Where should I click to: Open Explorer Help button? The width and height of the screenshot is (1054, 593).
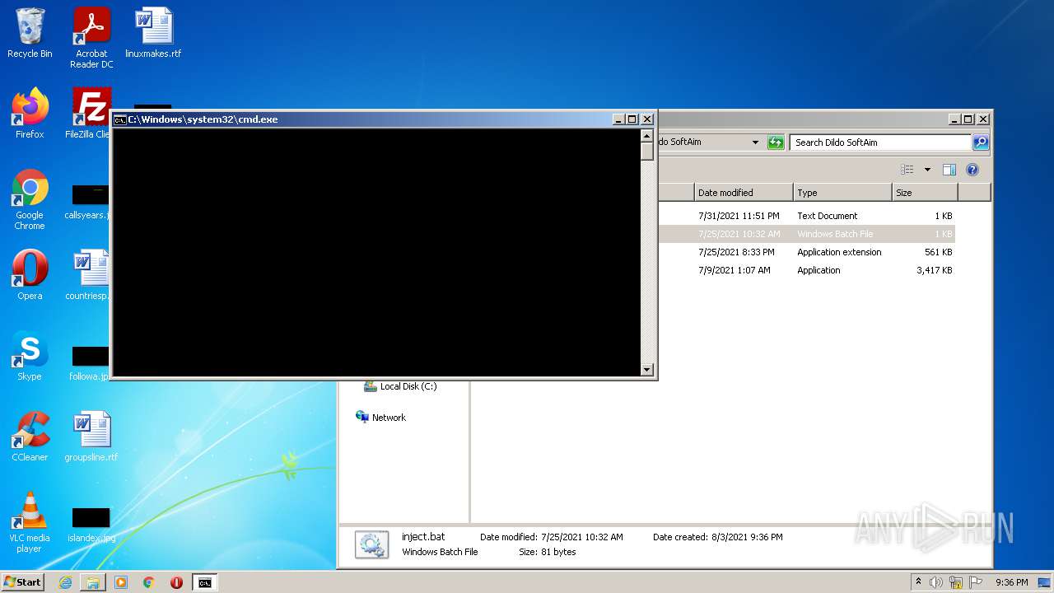972,170
